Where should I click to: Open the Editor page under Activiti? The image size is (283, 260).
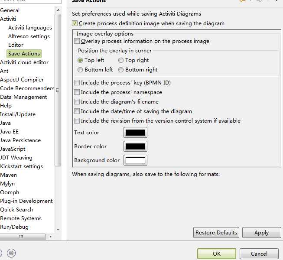pyautogui.click(x=16, y=45)
